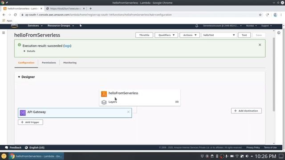Go back in browser history
Viewport: 285px width, 160px height.
click(4, 15)
